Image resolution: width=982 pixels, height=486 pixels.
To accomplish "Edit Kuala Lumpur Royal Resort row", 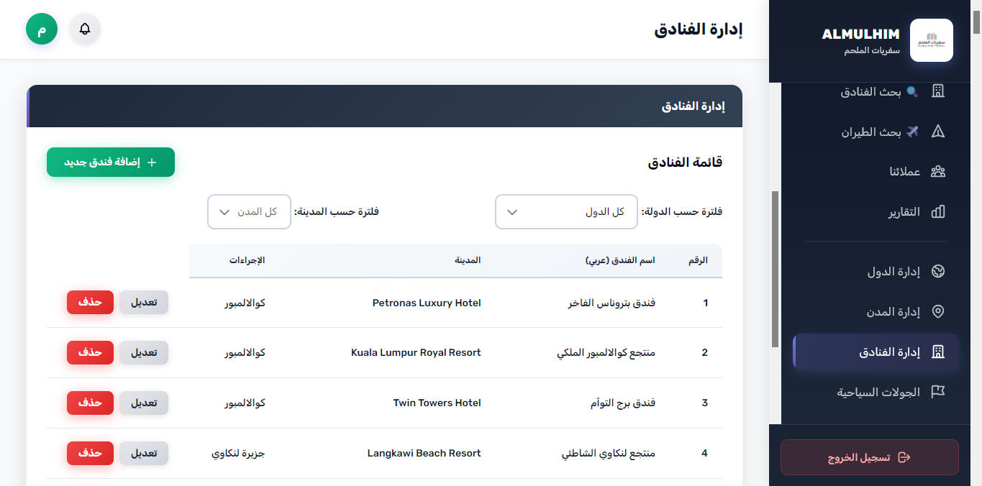I will tap(144, 353).
